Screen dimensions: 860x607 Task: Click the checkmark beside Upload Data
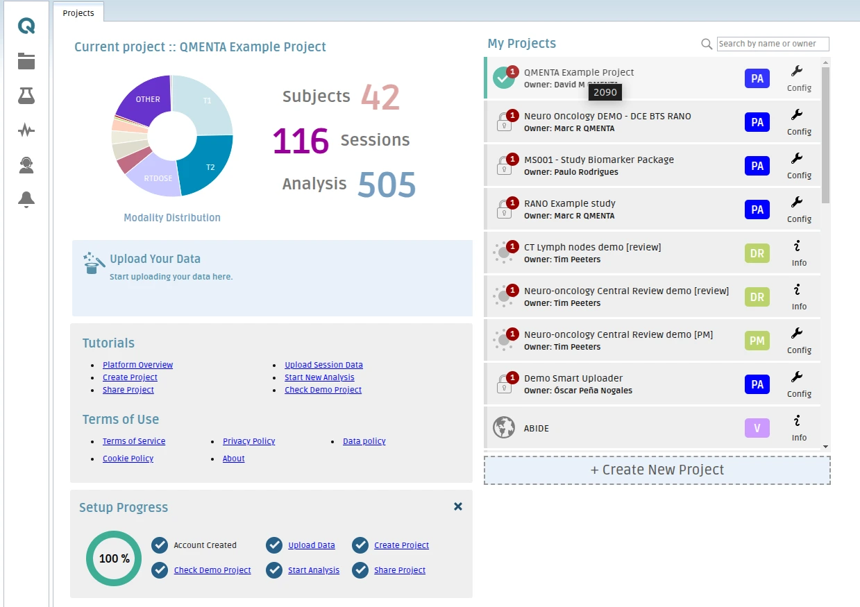tap(274, 545)
